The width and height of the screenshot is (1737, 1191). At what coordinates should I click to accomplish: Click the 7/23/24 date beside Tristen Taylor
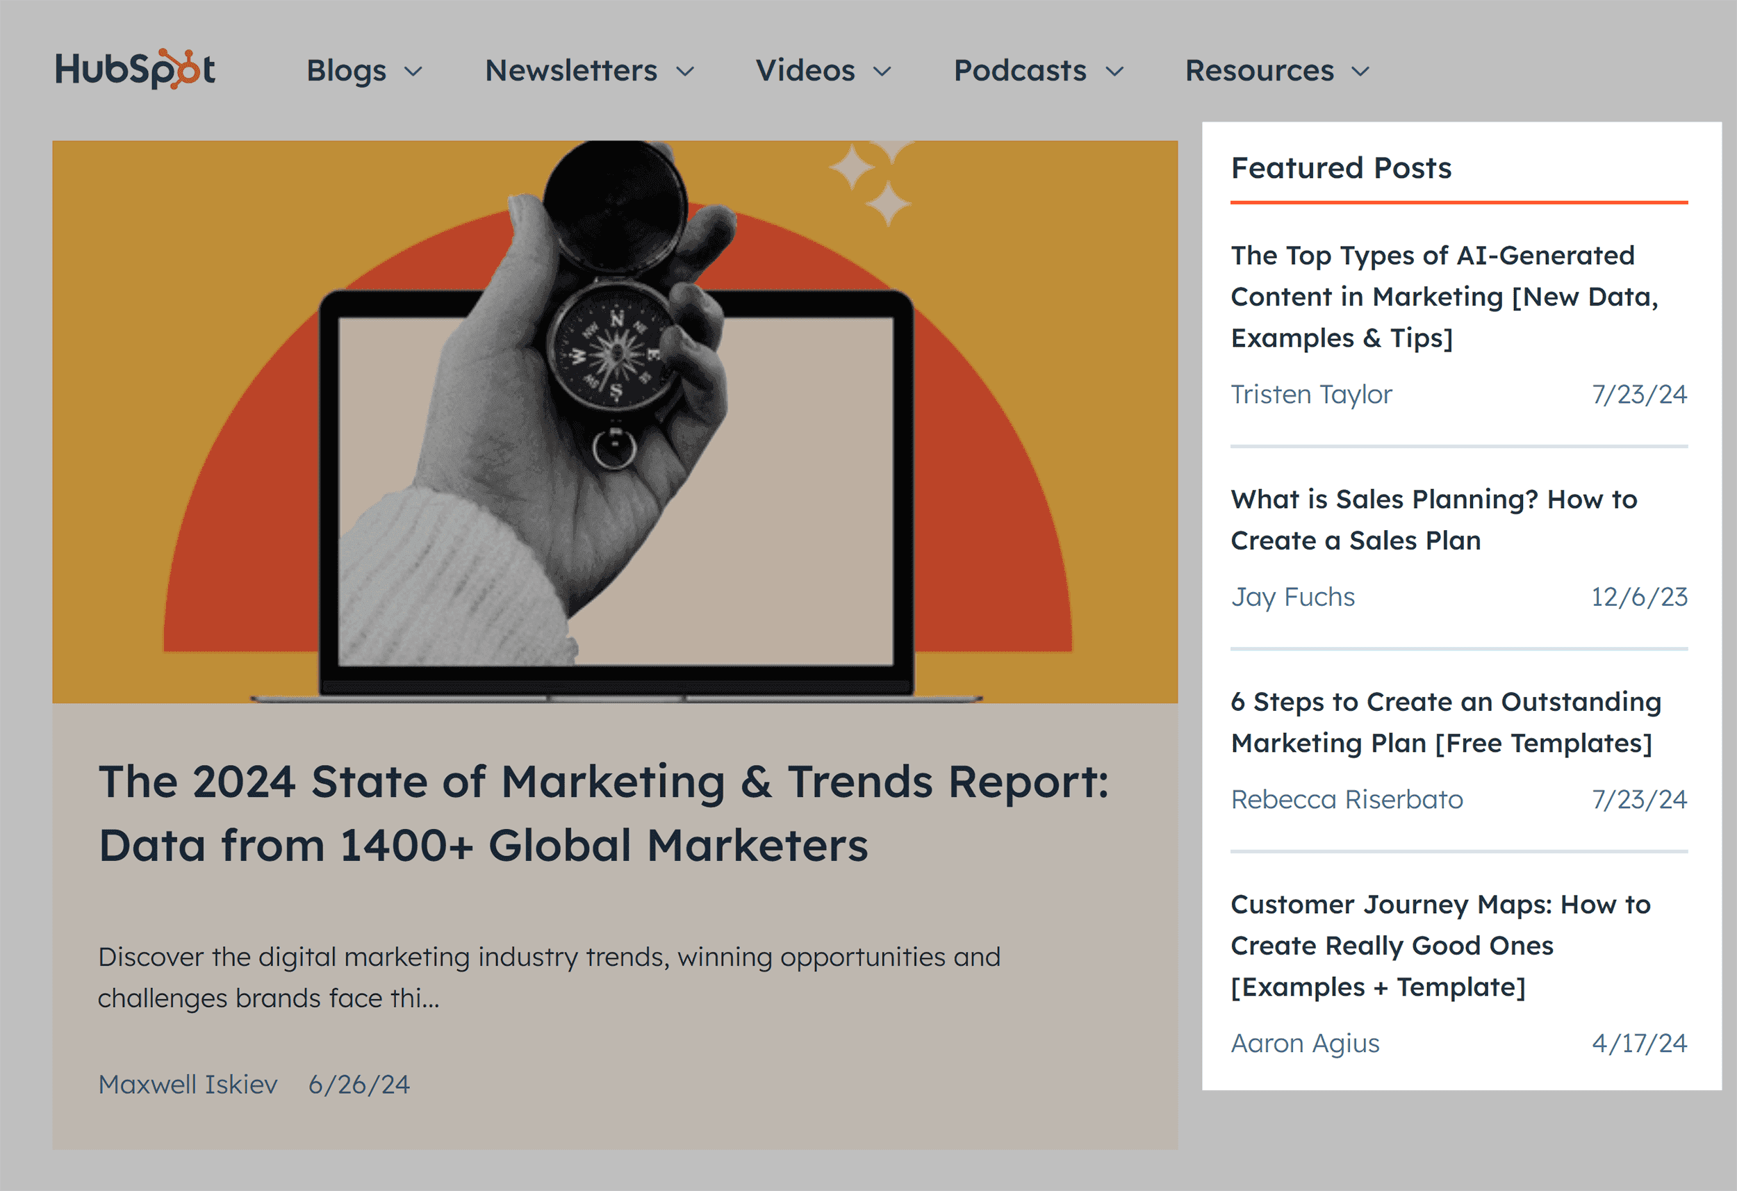pyautogui.click(x=1639, y=394)
